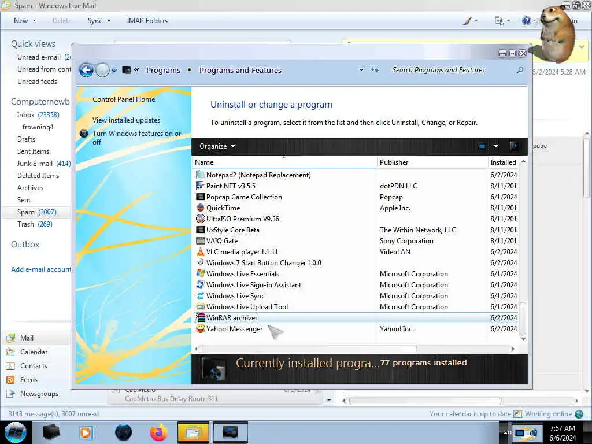Click the Programs breadcrumb

163,70
